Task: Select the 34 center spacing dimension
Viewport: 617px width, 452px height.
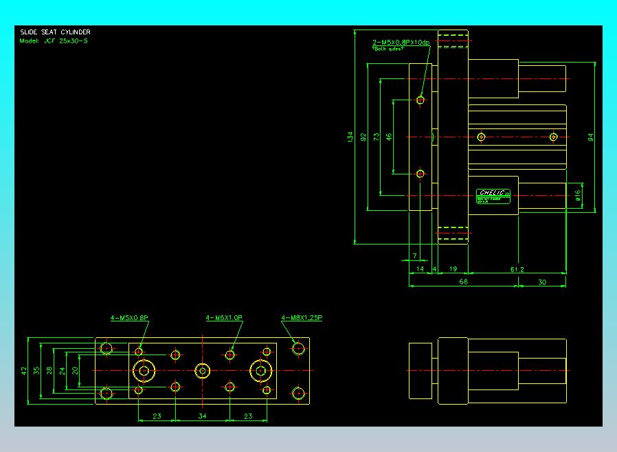Action: [x=202, y=416]
